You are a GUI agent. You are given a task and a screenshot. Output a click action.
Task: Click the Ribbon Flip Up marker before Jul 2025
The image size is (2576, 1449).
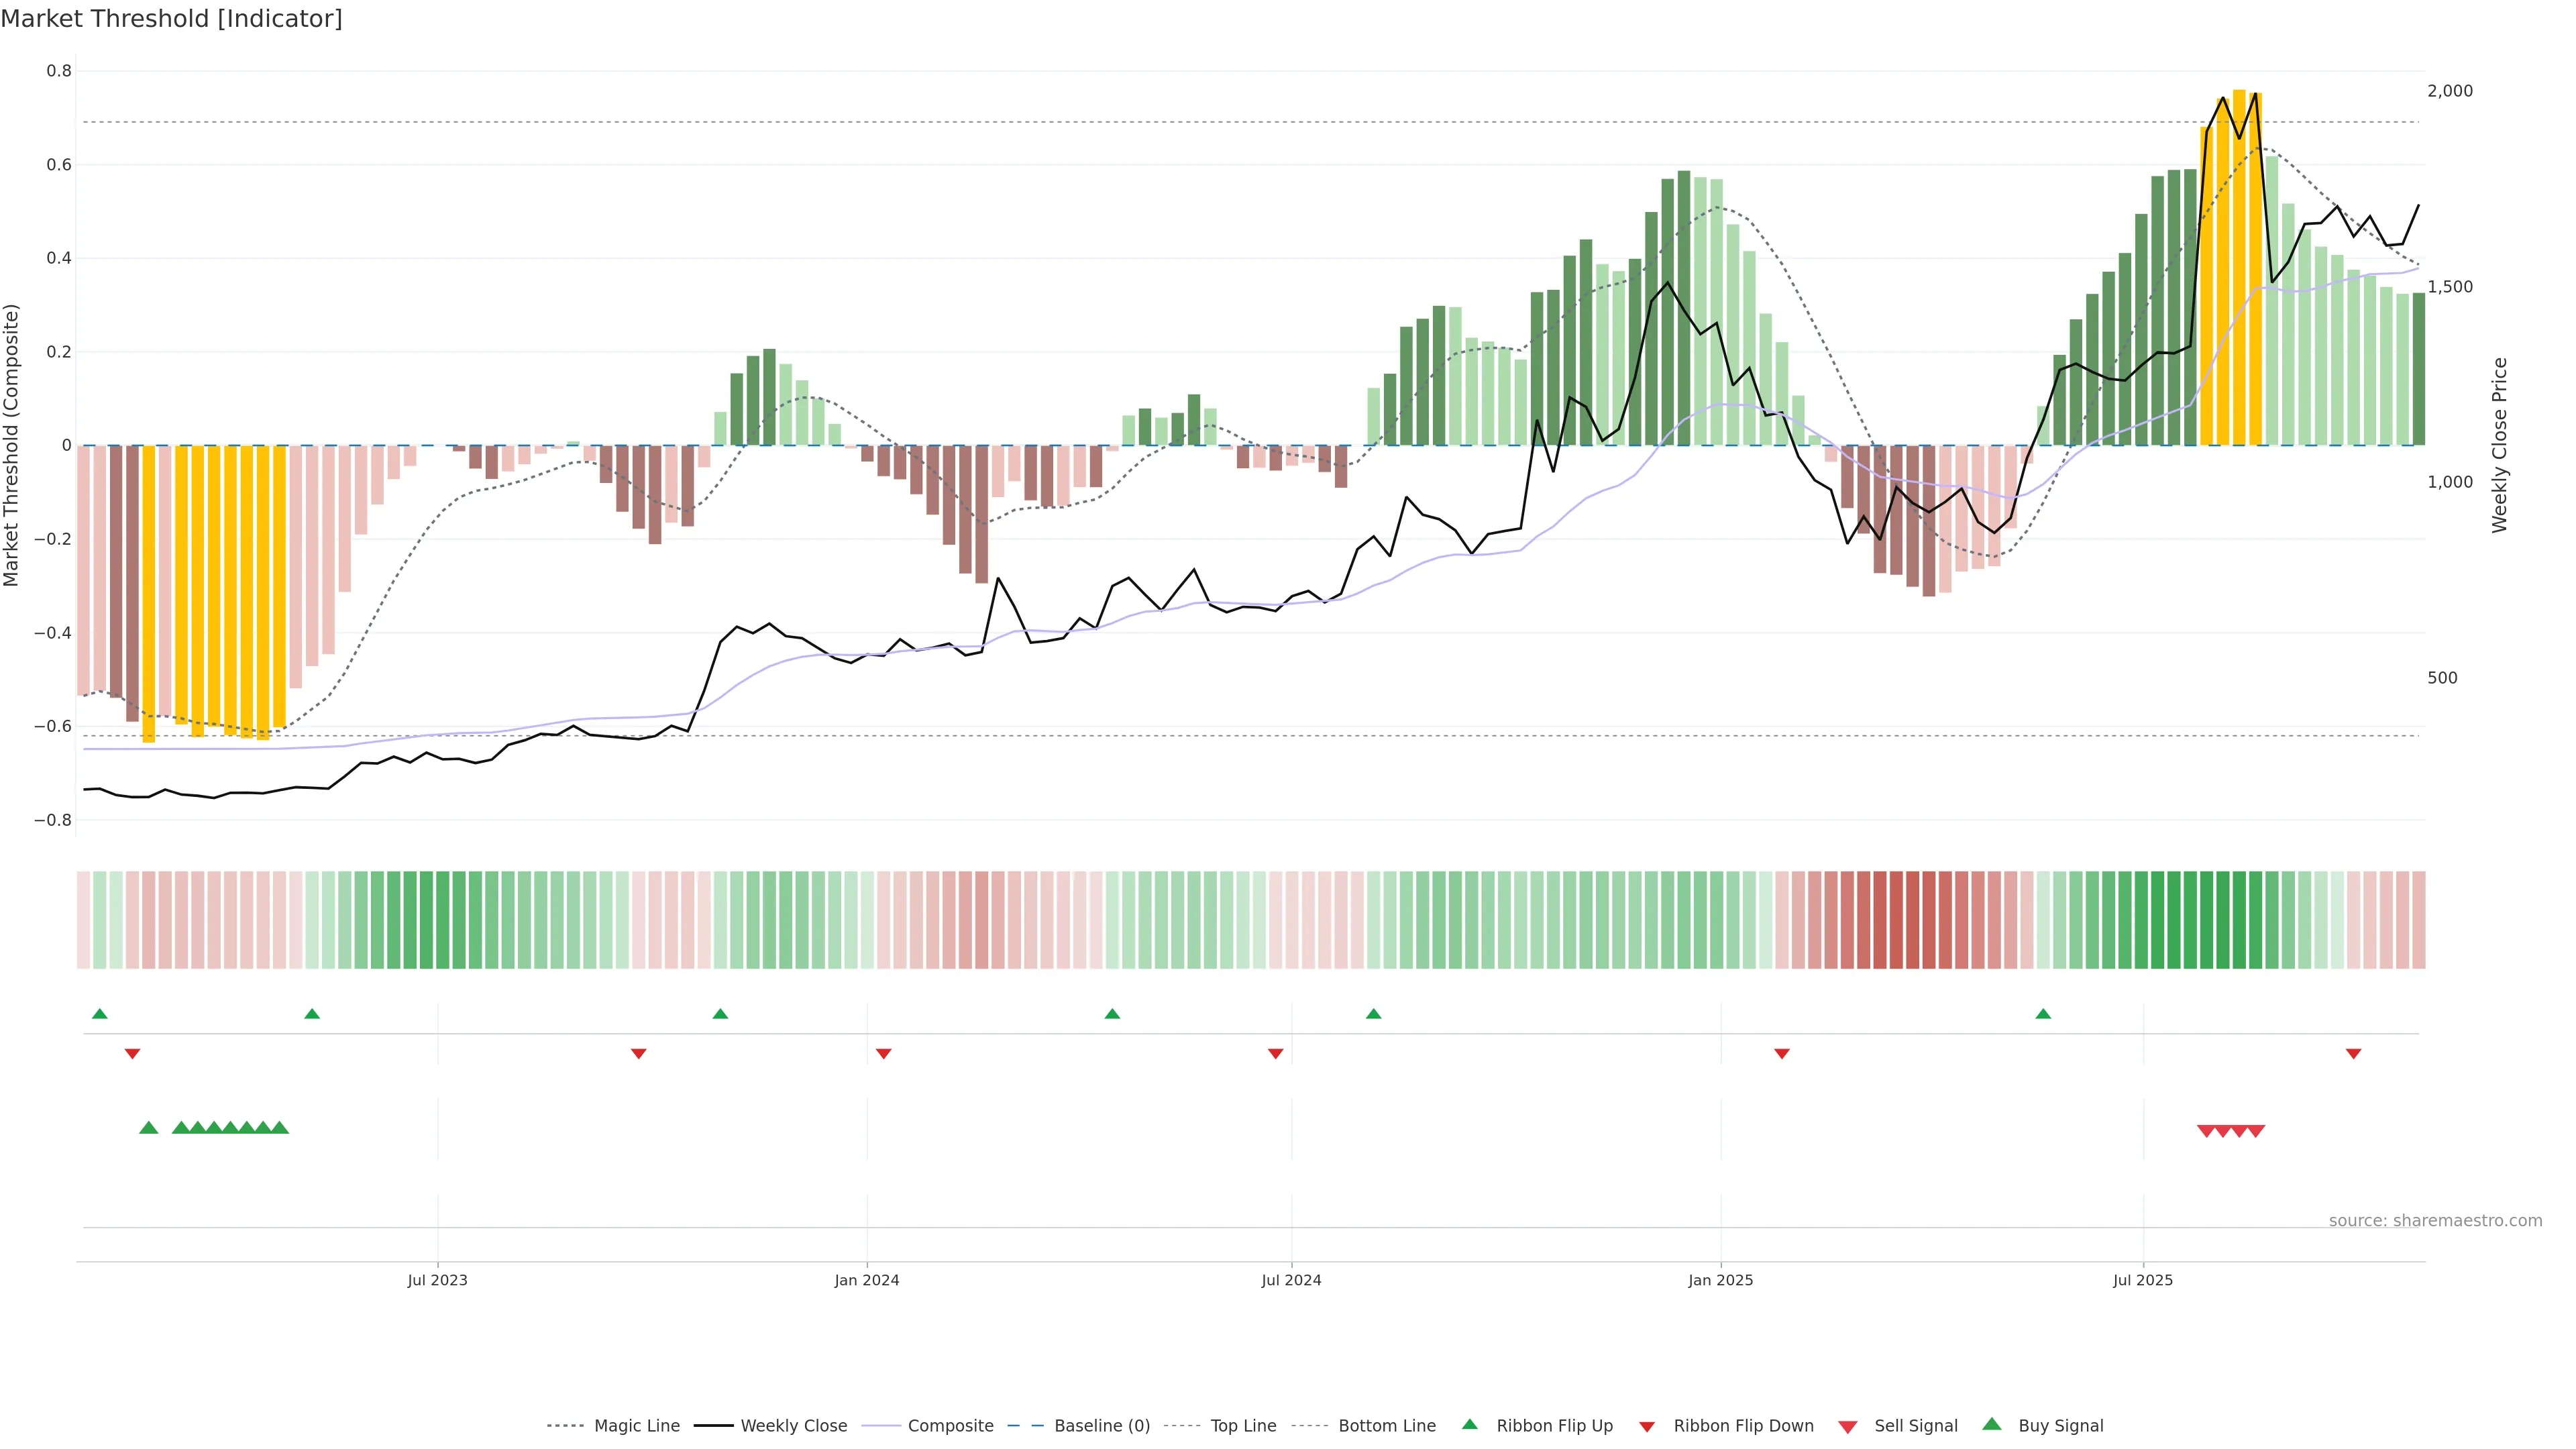click(x=2043, y=1014)
